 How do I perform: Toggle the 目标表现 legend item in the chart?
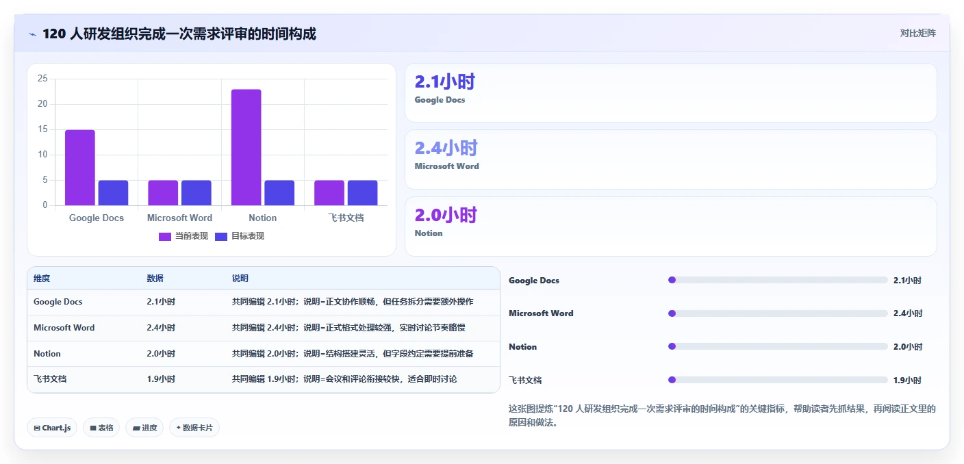tap(240, 236)
